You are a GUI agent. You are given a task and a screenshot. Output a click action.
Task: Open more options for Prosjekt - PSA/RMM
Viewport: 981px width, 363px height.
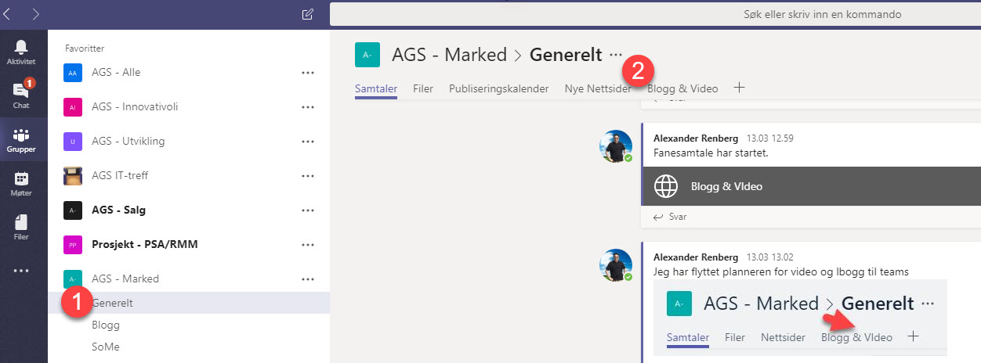pyautogui.click(x=308, y=245)
